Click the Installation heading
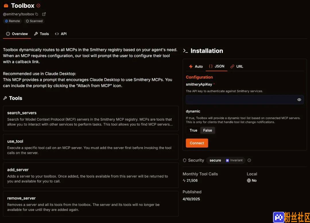Image resolution: width=310 pixels, height=223 pixels. click(207, 51)
